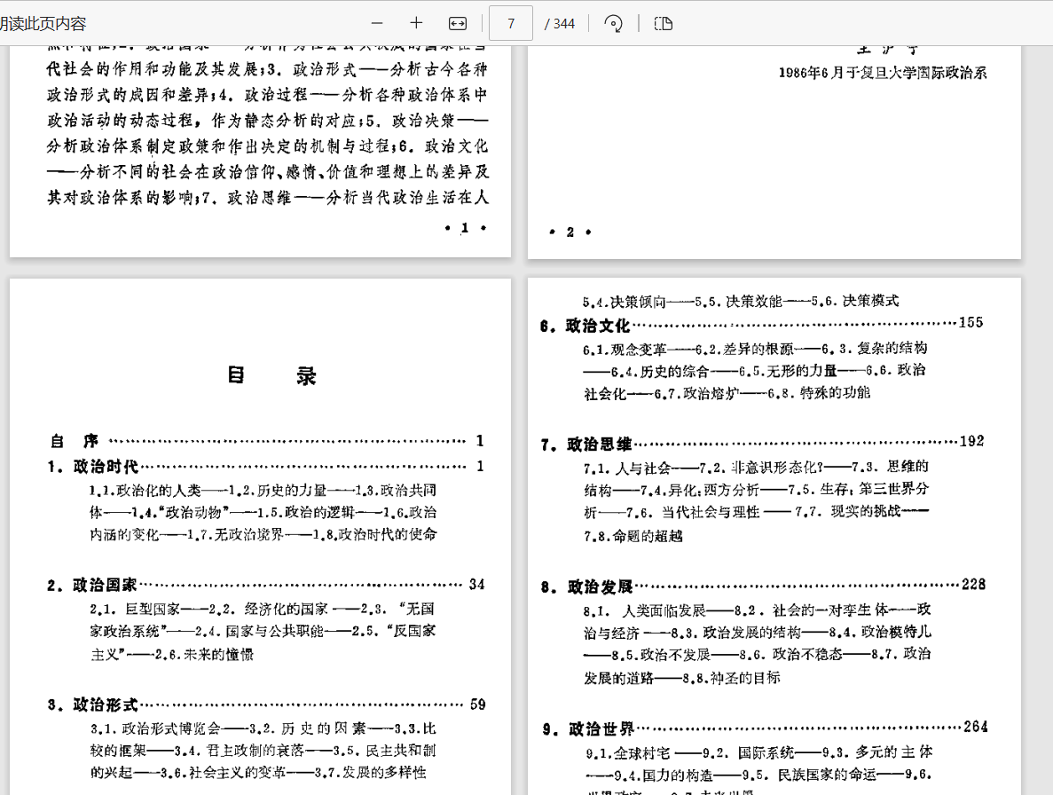Click the page number input field
This screenshot has height=795, width=1053.
tap(511, 23)
